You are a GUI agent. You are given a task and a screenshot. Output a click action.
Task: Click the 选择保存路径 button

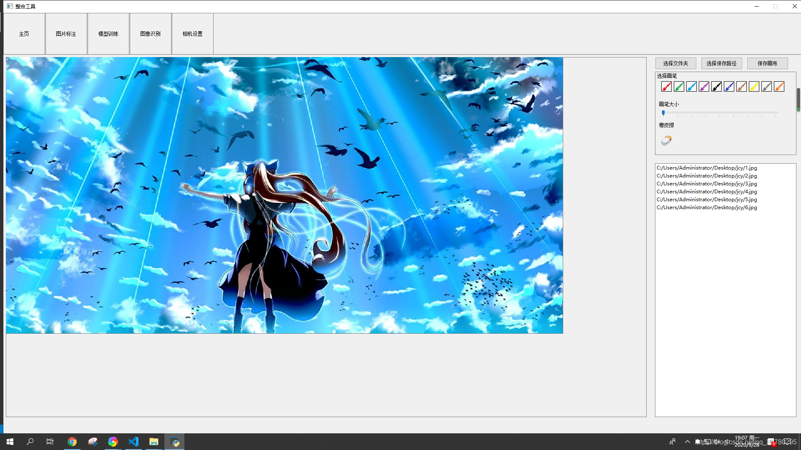point(721,63)
